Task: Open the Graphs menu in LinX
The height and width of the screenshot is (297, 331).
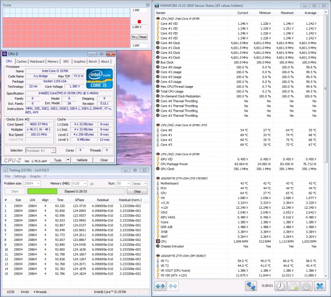Action: 35,176
